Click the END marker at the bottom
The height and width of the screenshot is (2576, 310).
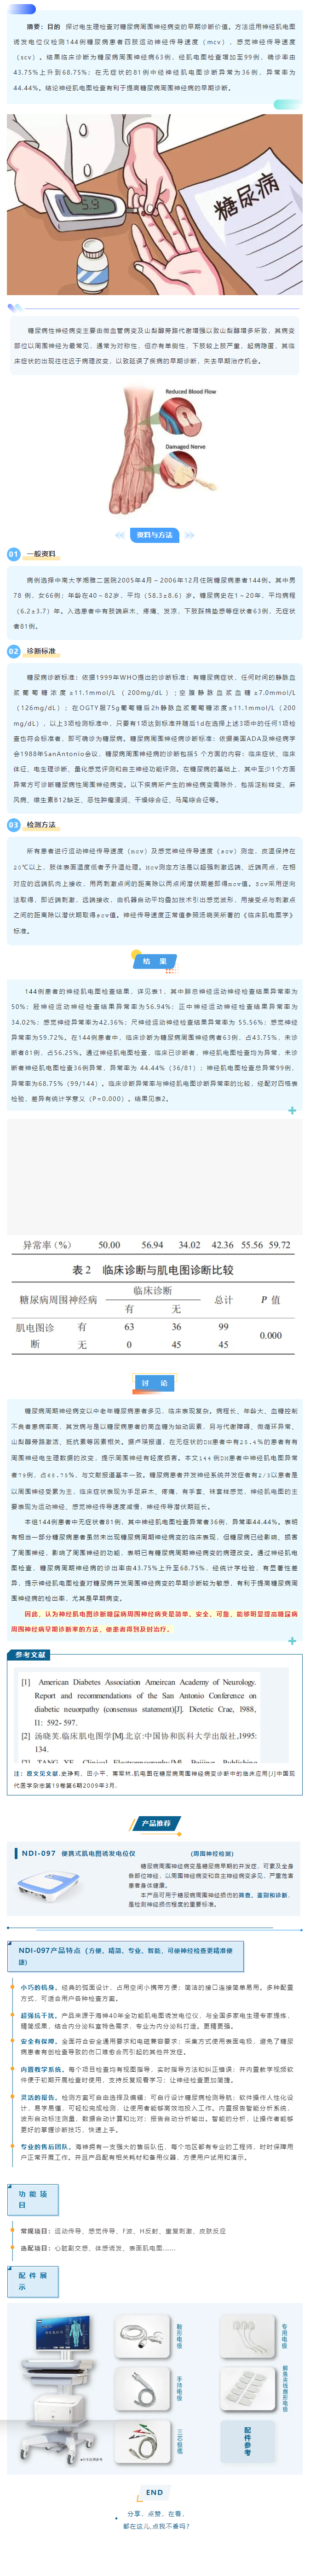tap(155, 2492)
